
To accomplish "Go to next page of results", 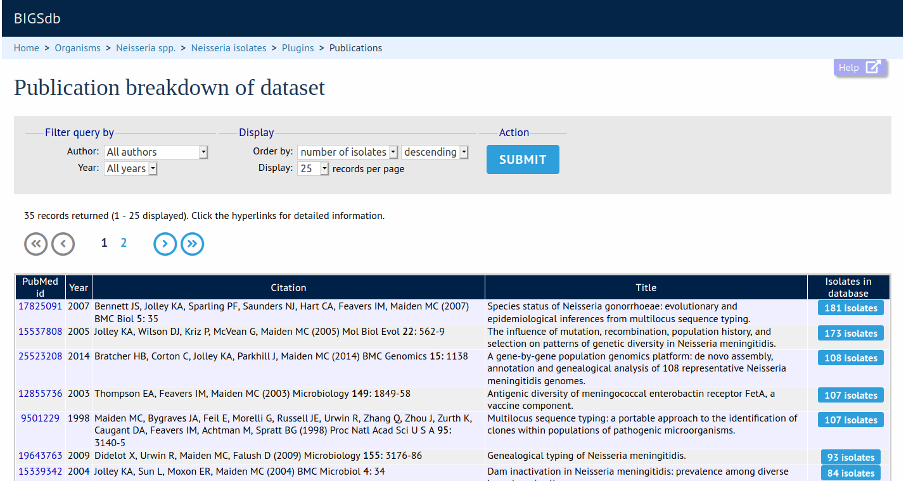I will tap(165, 244).
